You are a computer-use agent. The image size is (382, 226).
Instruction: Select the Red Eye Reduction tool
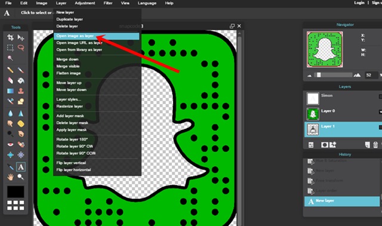click(x=10, y=144)
